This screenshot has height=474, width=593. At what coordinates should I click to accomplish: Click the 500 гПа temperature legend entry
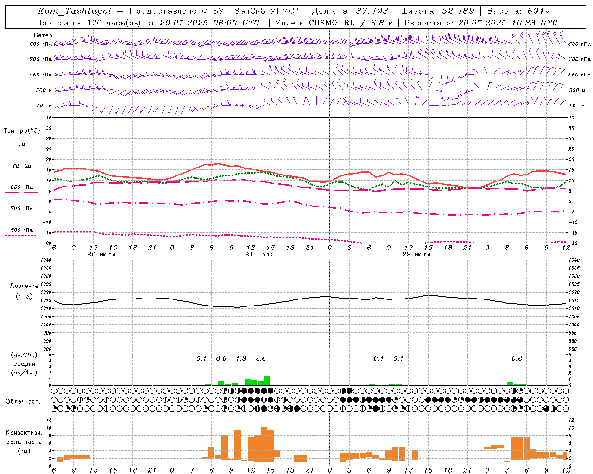[22, 230]
